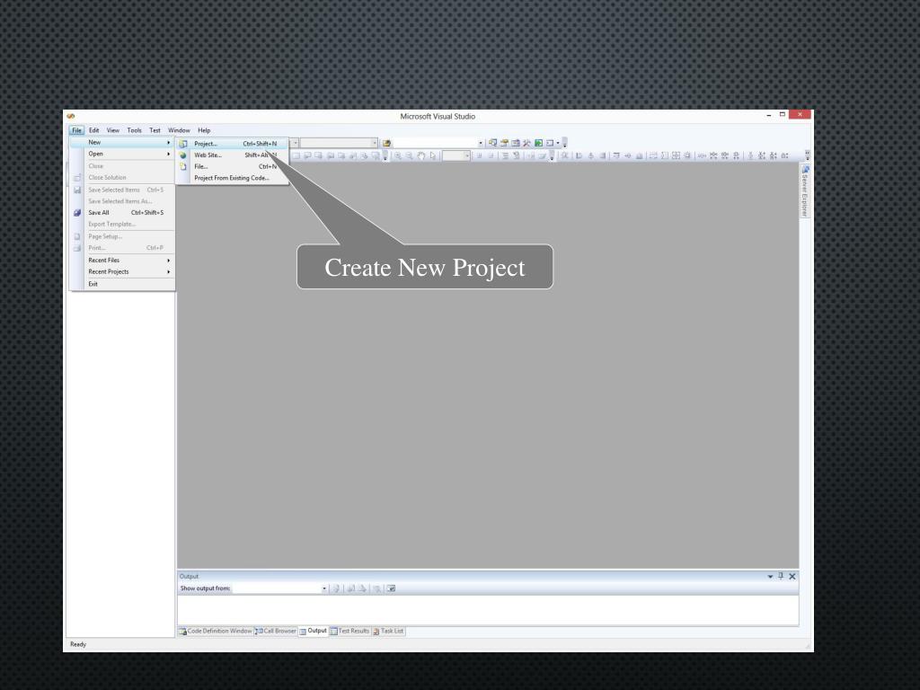Toggle Word Wrap in Output toolbar

point(392,588)
